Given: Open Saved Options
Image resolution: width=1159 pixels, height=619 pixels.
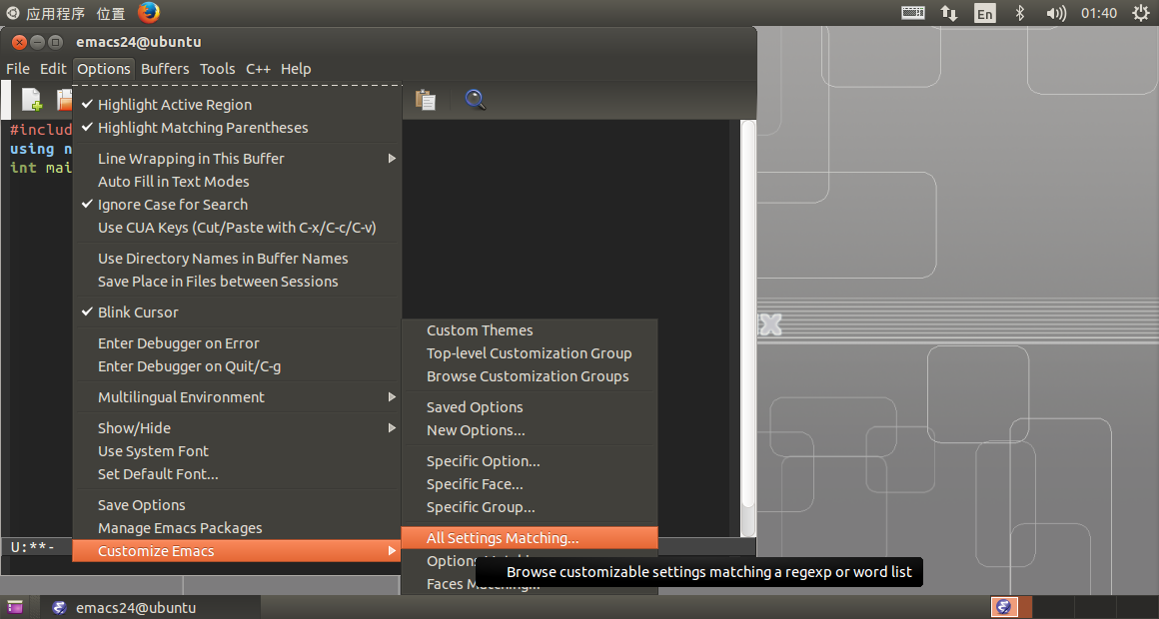Looking at the screenshot, I should pyautogui.click(x=530, y=407).
